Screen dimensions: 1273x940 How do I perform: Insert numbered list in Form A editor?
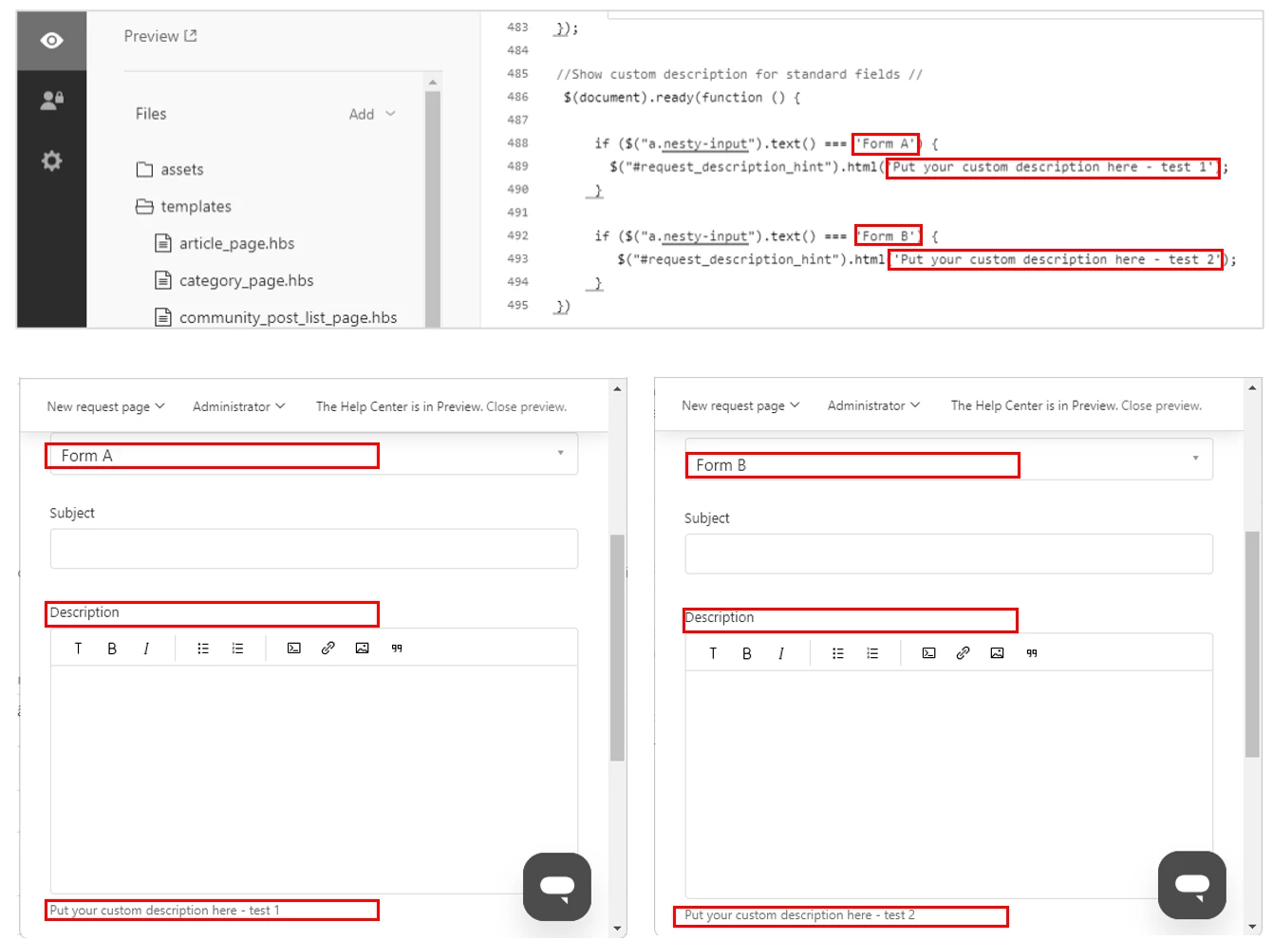(x=237, y=649)
